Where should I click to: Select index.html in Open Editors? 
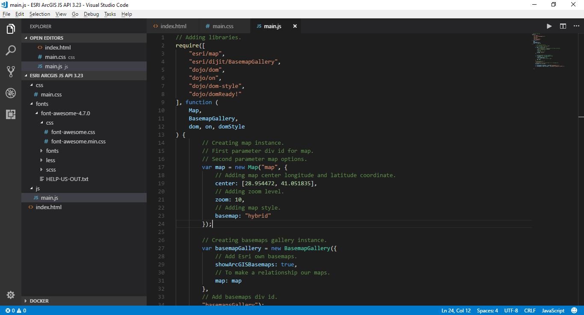tap(84, 47)
